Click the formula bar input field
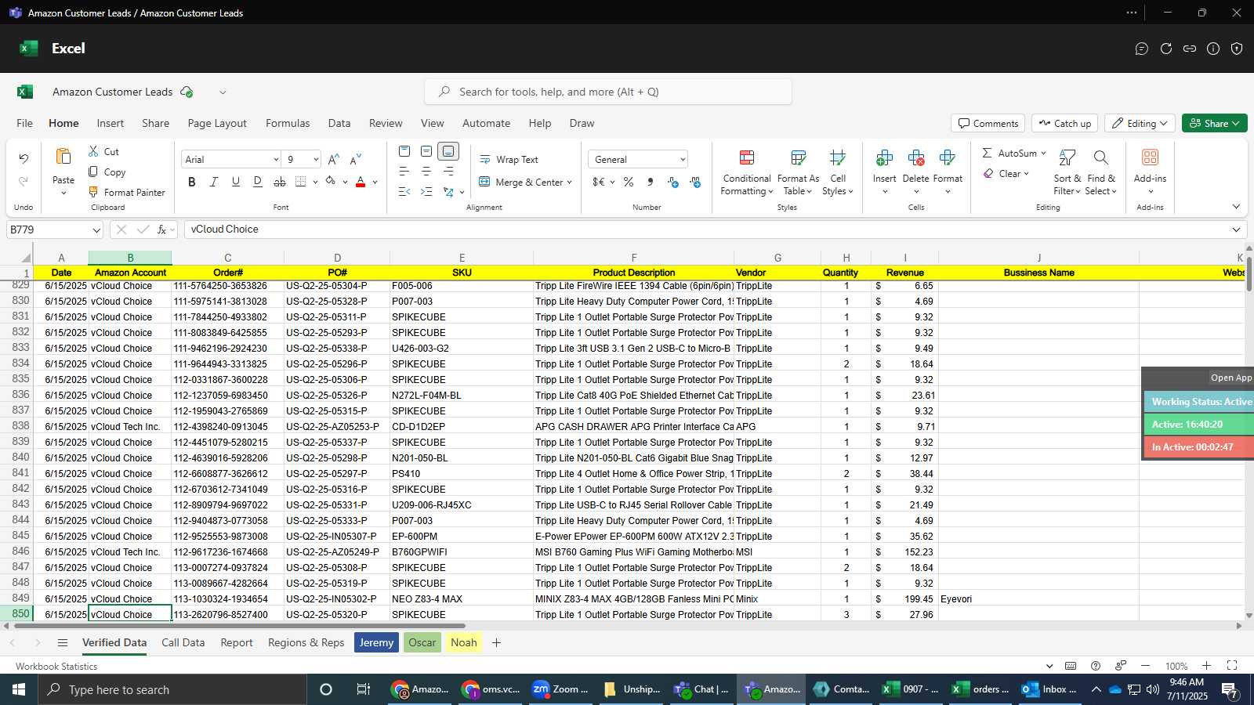Screen dimensions: 1254x705 [705, 230]
